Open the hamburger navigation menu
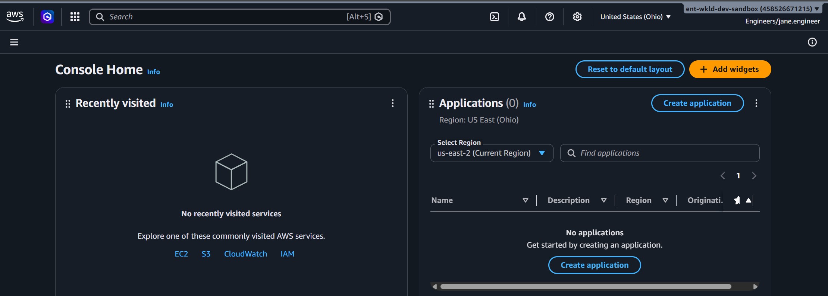Viewport: 828px width, 296px height. click(14, 42)
